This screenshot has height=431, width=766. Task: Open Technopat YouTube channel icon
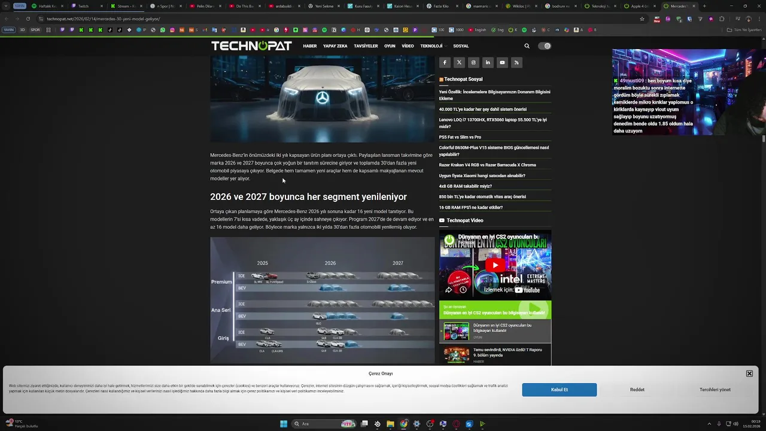(x=502, y=62)
